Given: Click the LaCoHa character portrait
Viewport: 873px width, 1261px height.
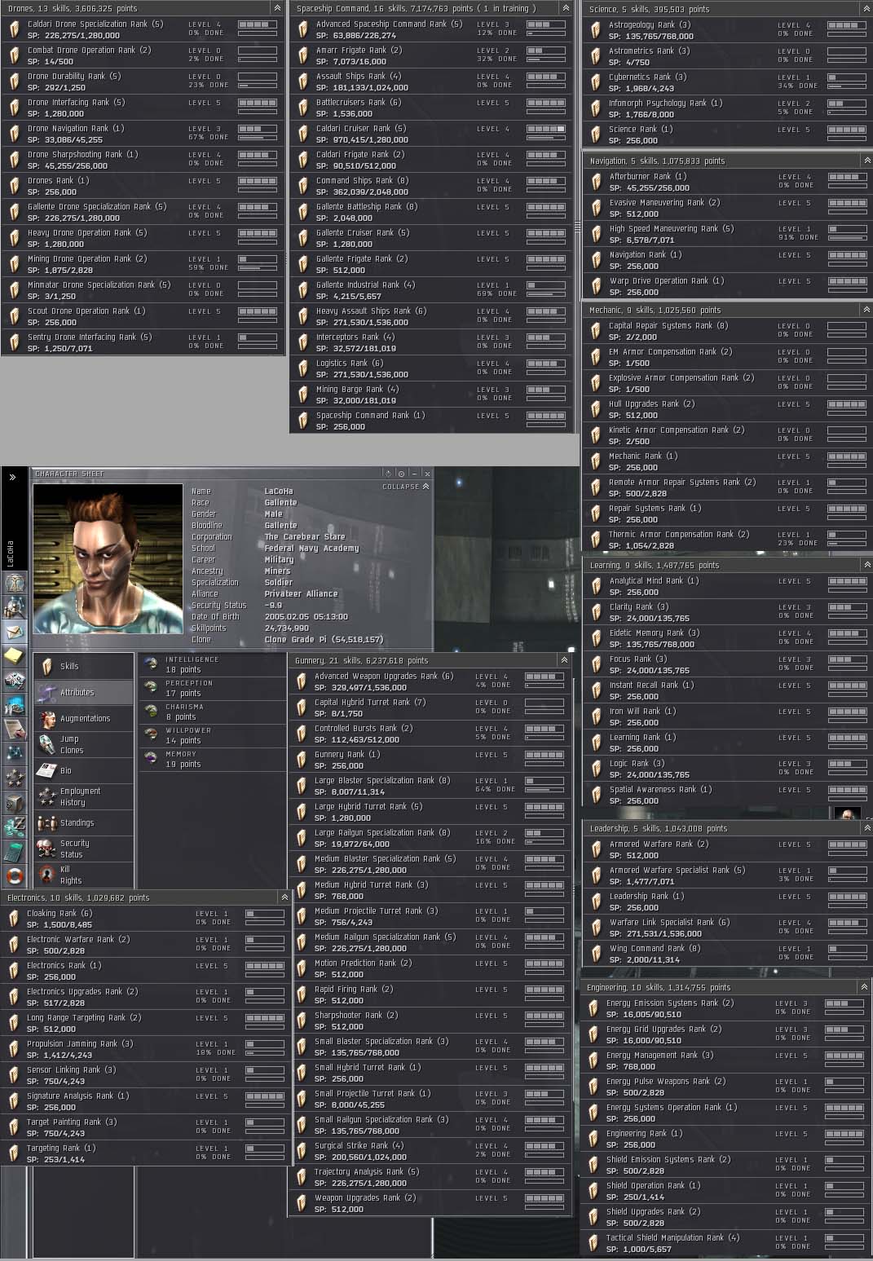Looking at the screenshot, I should click(x=108, y=558).
